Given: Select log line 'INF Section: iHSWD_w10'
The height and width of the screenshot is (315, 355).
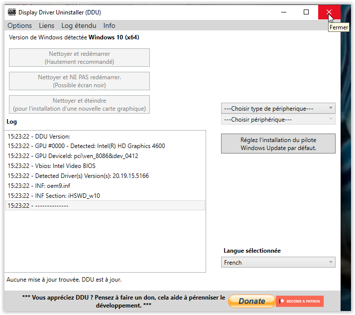Looking at the screenshot, I should 105,196.
